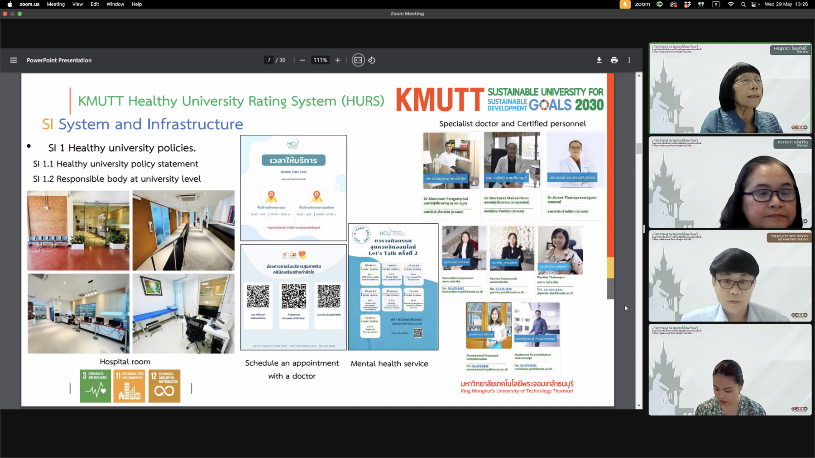The image size is (815, 458).
Task: Click the nutthaset.pir@kmutt.ac.th email link
Action: 533,369
